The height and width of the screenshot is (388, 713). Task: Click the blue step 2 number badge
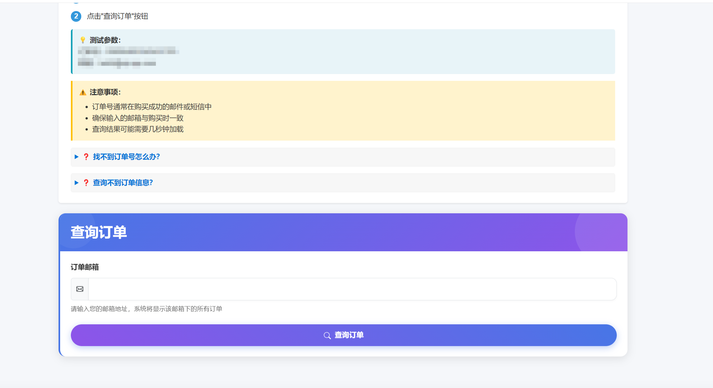(76, 16)
